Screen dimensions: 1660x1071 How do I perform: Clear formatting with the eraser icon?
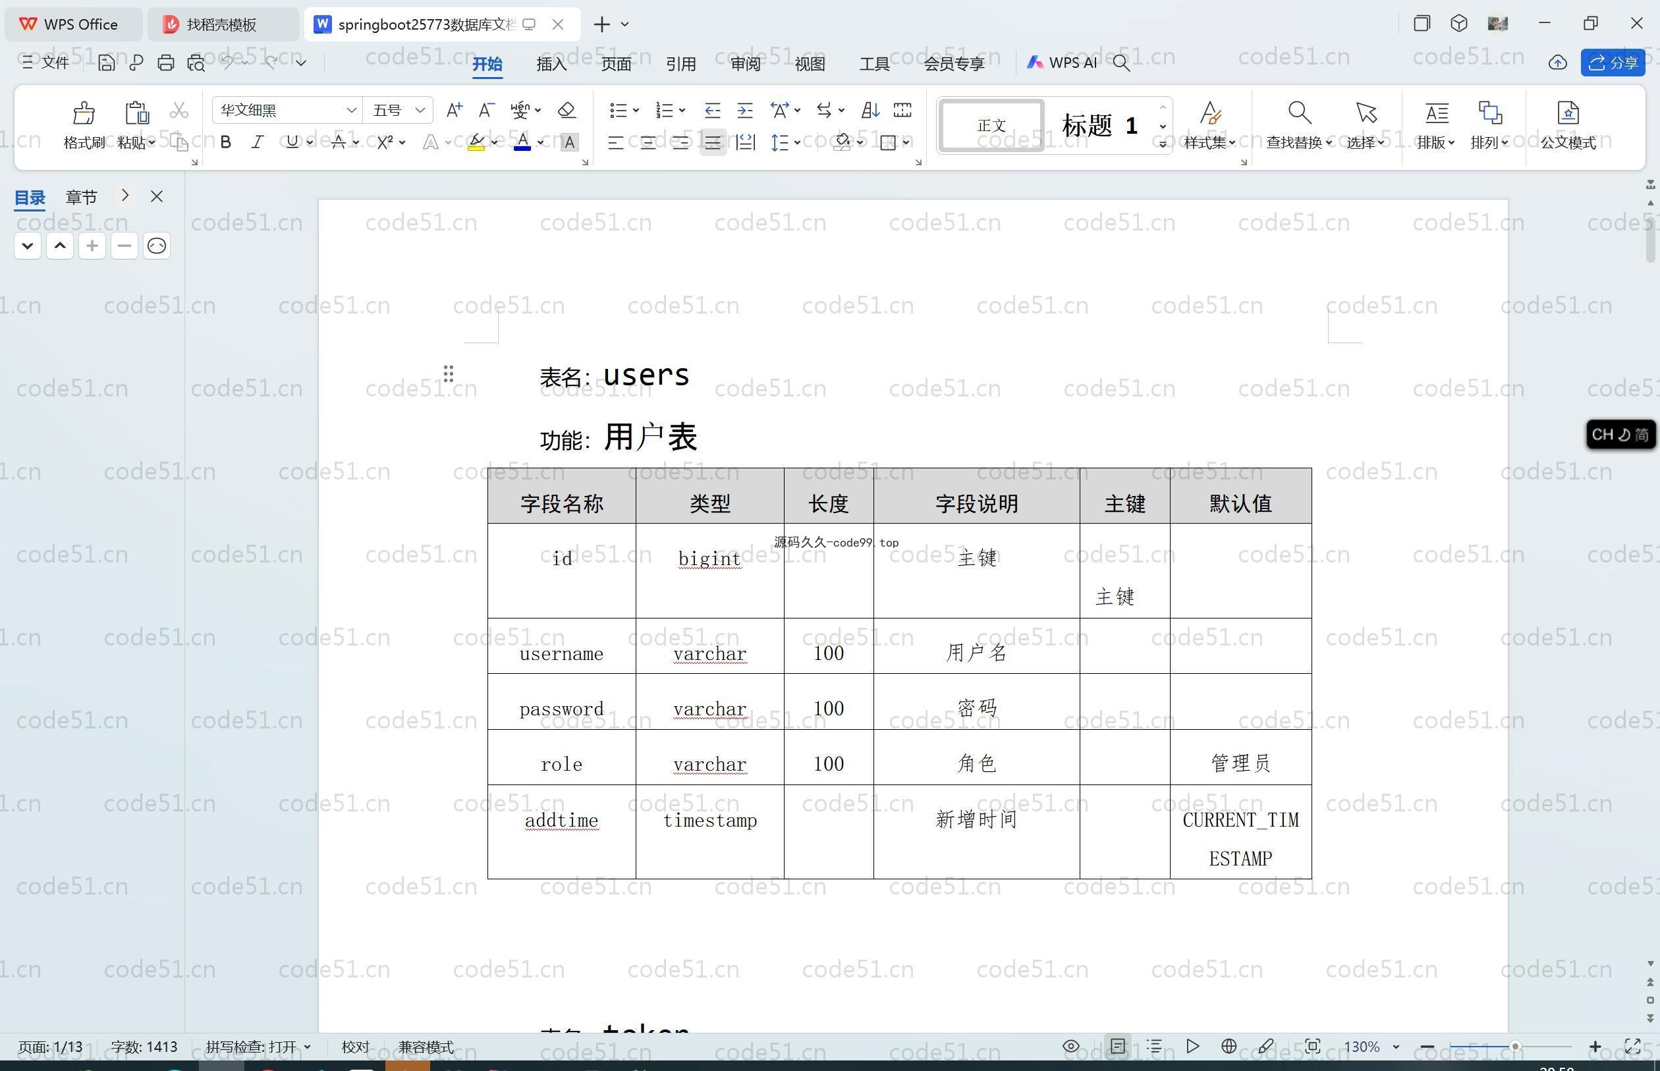[567, 110]
